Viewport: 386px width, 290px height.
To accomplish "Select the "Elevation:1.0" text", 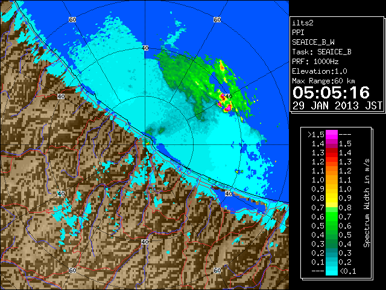I will [320, 71].
